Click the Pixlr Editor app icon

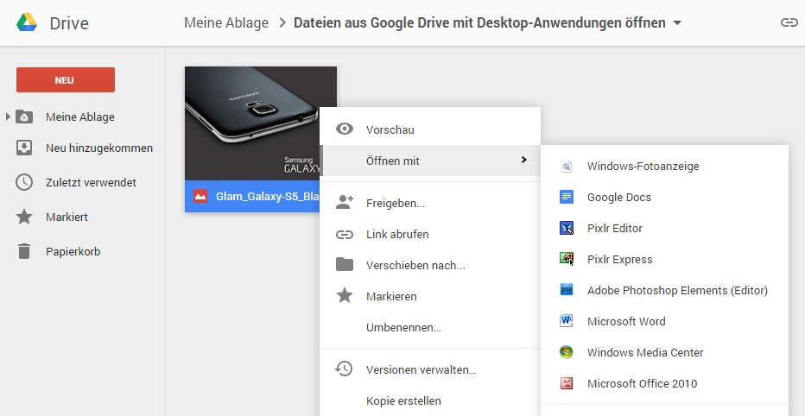[x=567, y=229]
